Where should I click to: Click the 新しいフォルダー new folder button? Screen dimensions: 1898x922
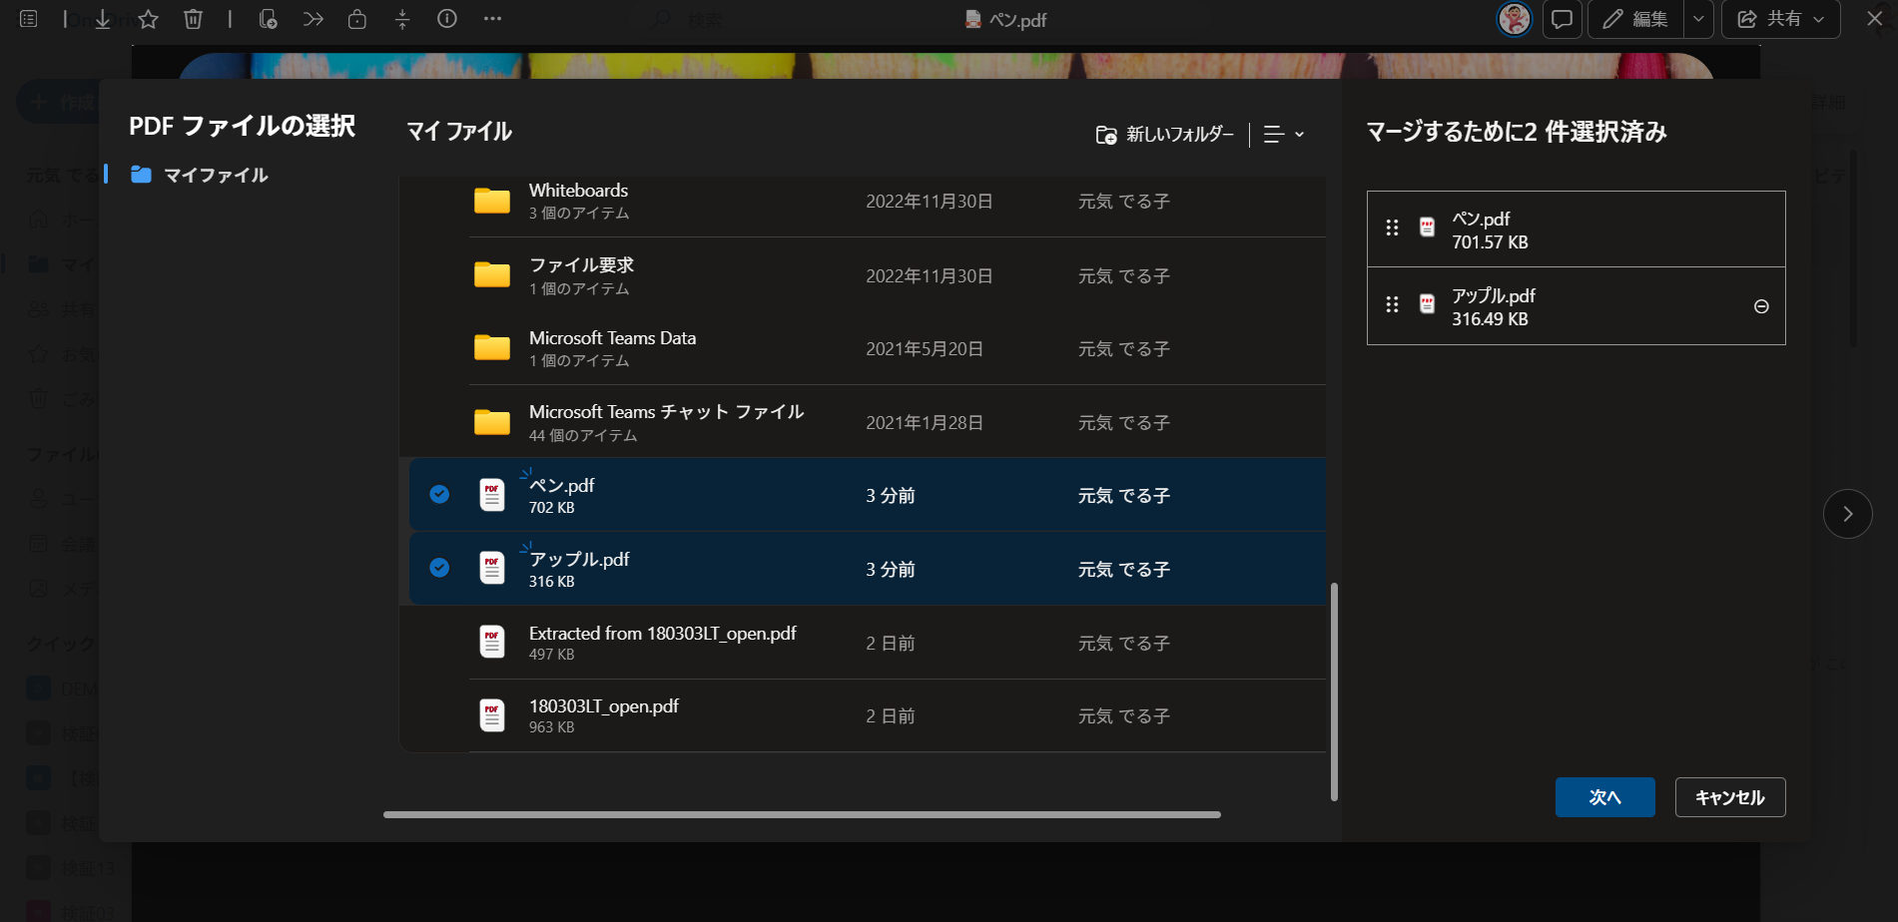(1165, 134)
